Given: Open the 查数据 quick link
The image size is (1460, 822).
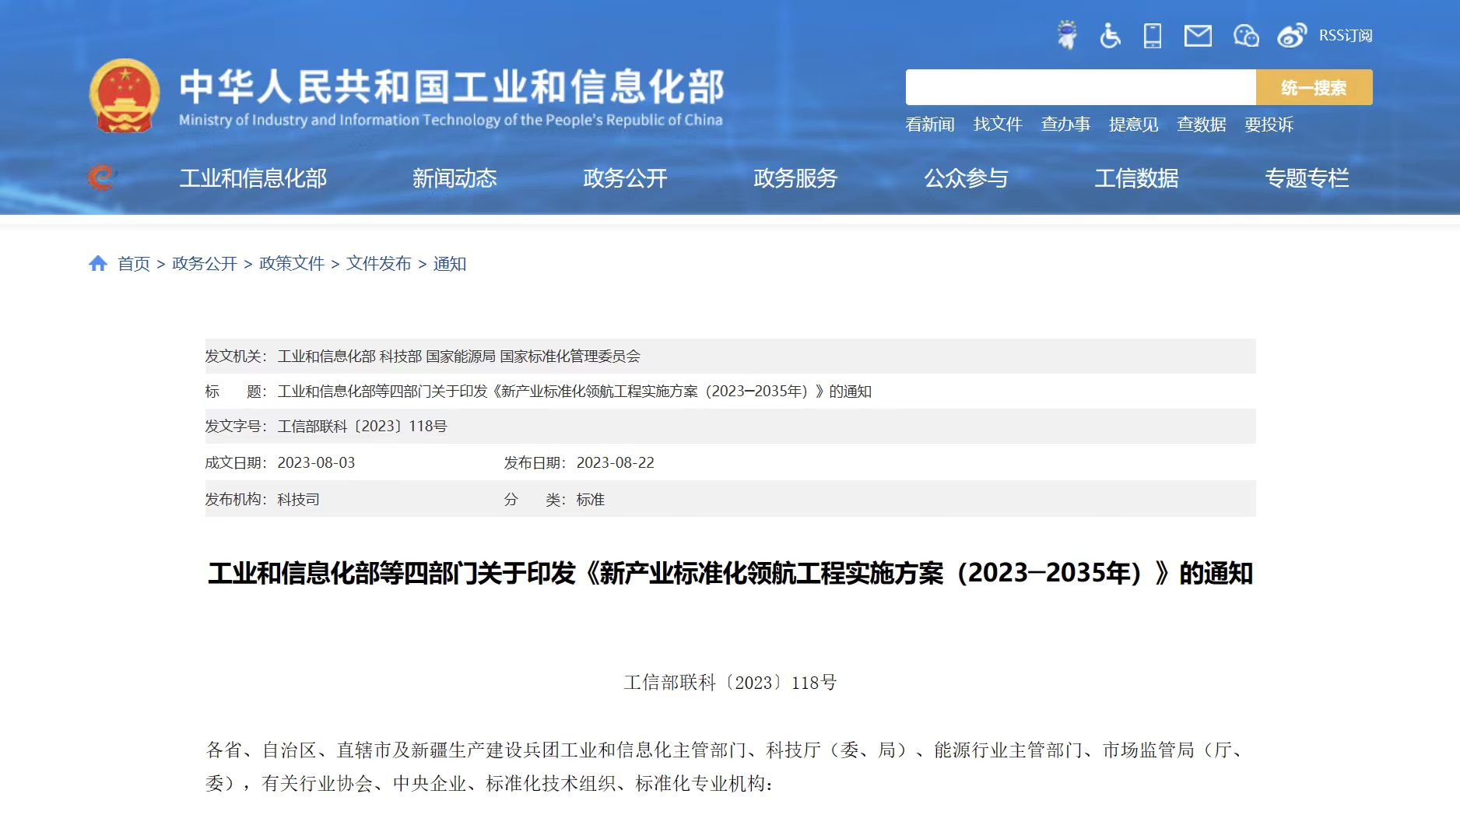Looking at the screenshot, I should (1201, 125).
